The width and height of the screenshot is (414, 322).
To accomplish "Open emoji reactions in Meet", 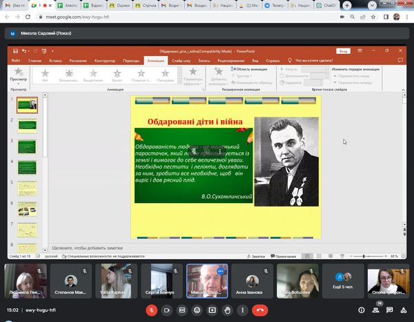I will click(x=197, y=311).
